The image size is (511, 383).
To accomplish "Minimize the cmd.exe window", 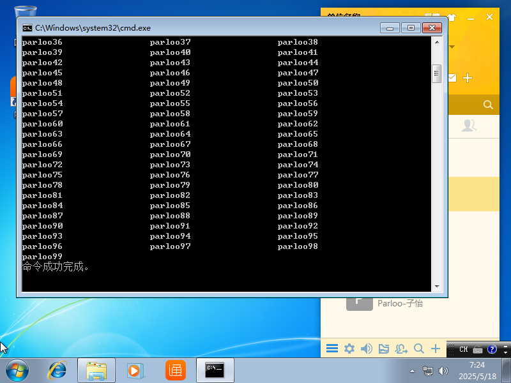I will [390, 28].
